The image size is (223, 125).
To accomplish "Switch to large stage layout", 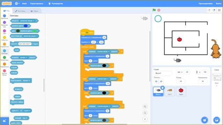I will point(214,10).
